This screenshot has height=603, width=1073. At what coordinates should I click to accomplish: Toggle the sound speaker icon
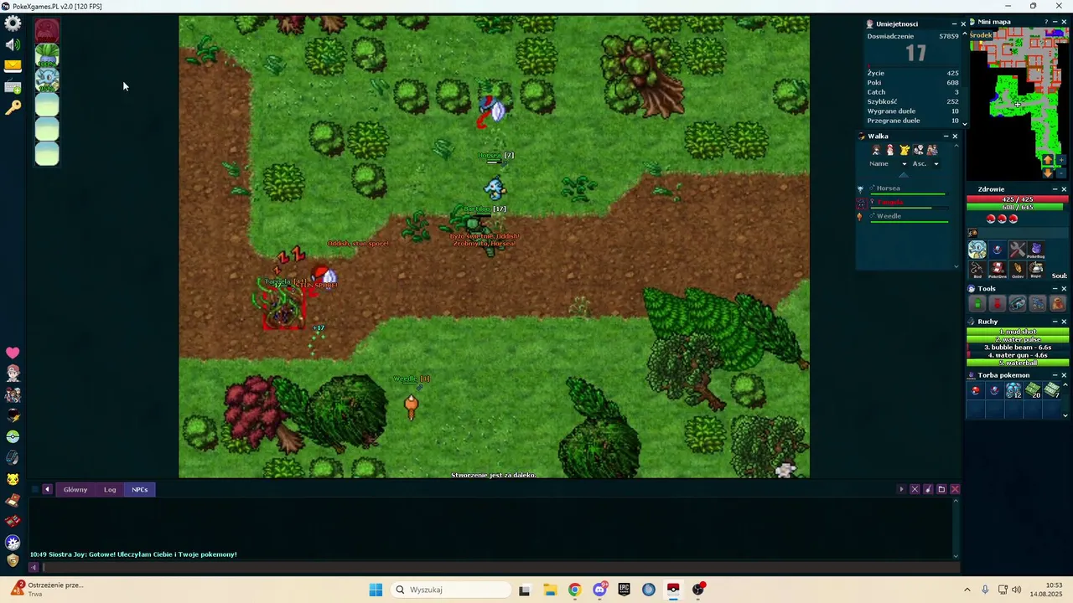tap(13, 45)
